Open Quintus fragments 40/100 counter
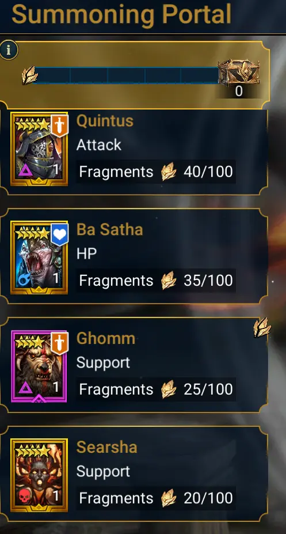The image size is (286, 534). (x=156, y=172)
